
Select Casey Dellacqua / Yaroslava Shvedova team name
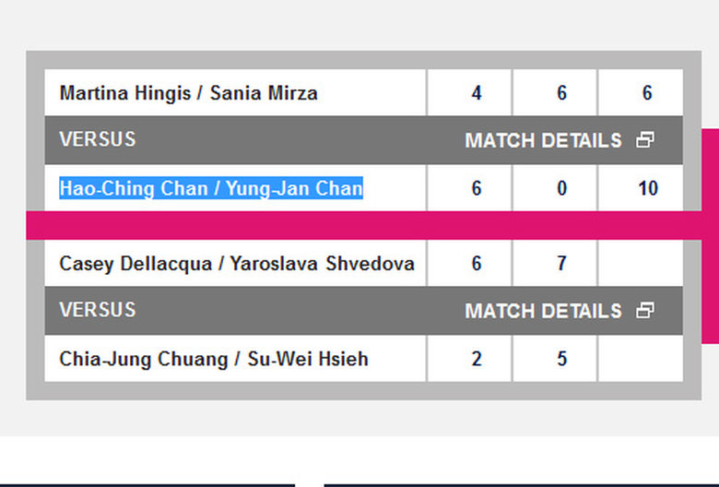[237, 264]
